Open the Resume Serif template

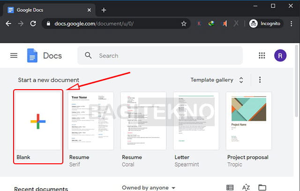(x=90, y=121)
